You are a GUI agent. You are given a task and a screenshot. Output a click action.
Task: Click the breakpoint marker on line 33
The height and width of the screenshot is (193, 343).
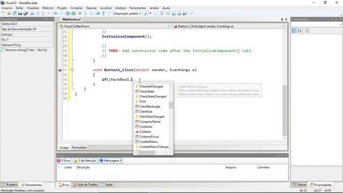point(59,70)
